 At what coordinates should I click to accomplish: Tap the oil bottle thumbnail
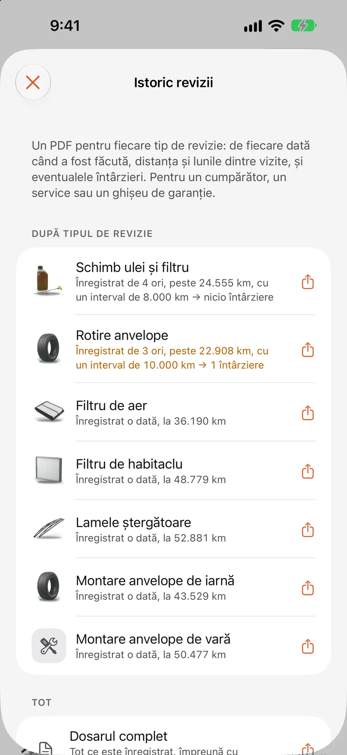click(48, 281)
